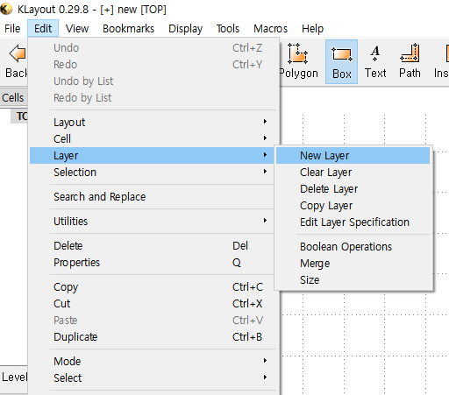Image resolution: width=449 pixels, height=395 pixels.
Task: Open Search and Replace
Action: click(152, 196)
